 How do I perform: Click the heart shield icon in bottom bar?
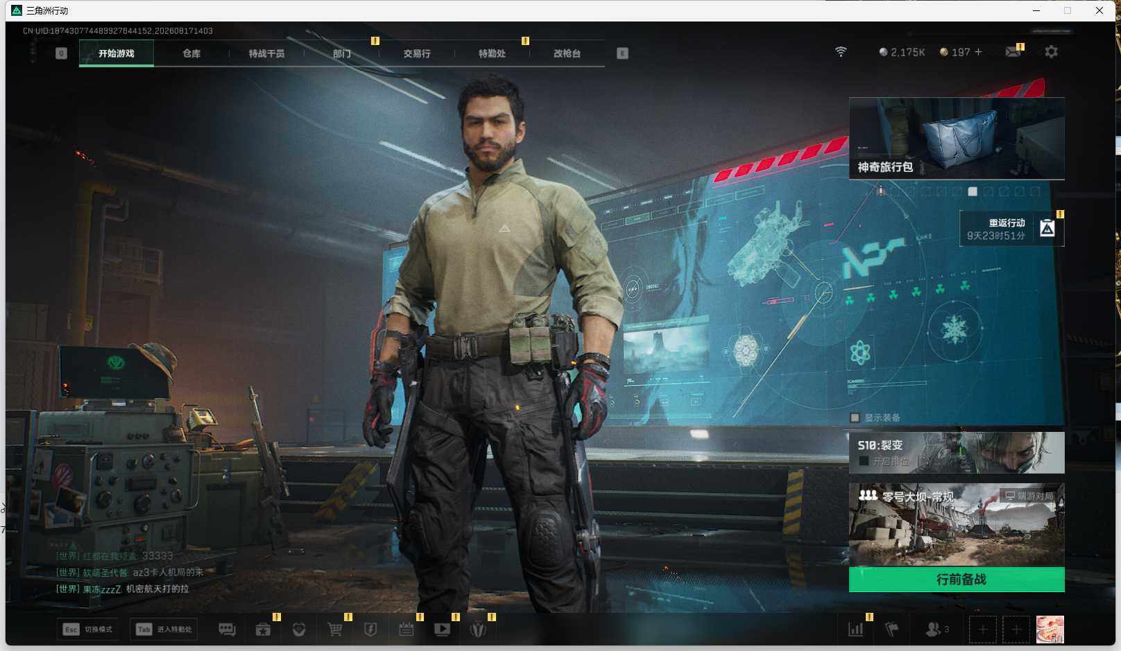(x=299, y=630)
